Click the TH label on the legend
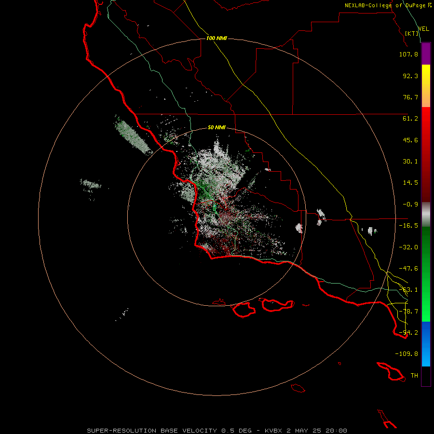This screenshot has height=434, width=434. pyautogui.click(x=414, y=376)
